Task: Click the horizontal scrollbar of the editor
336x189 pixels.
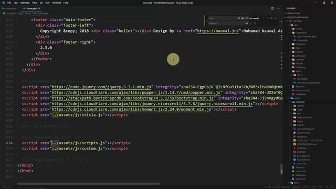Action: click(89, 184)
